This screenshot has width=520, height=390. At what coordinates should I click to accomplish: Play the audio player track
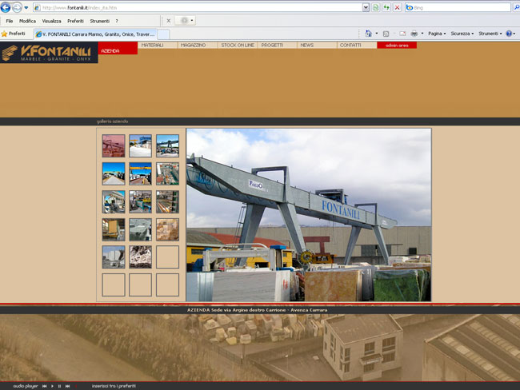click(x=52, y=386)
